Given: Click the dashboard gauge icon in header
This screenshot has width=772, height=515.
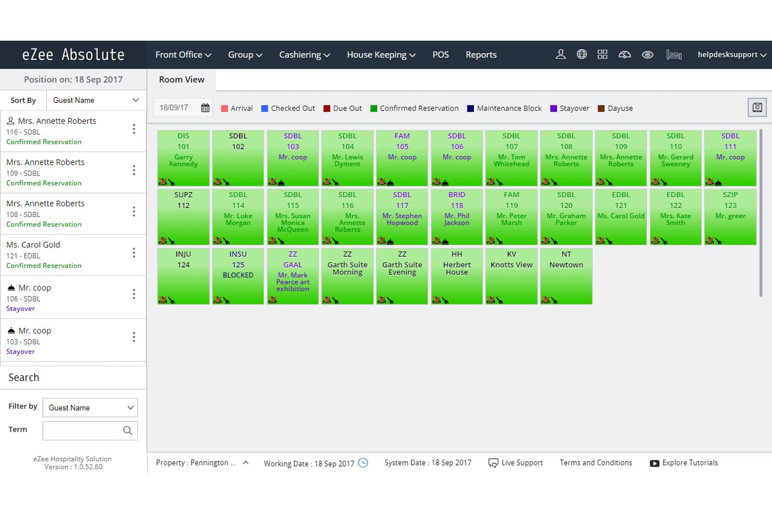Looking at the screenshot, I should 624,54.
